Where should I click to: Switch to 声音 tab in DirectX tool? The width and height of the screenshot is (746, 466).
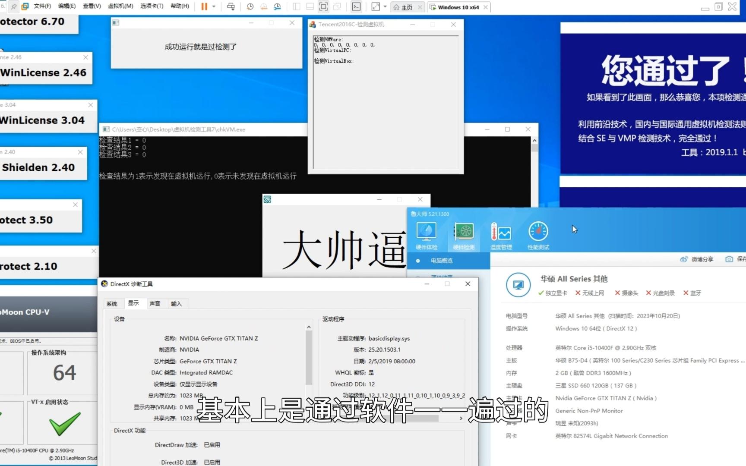(x=155, y=304)
